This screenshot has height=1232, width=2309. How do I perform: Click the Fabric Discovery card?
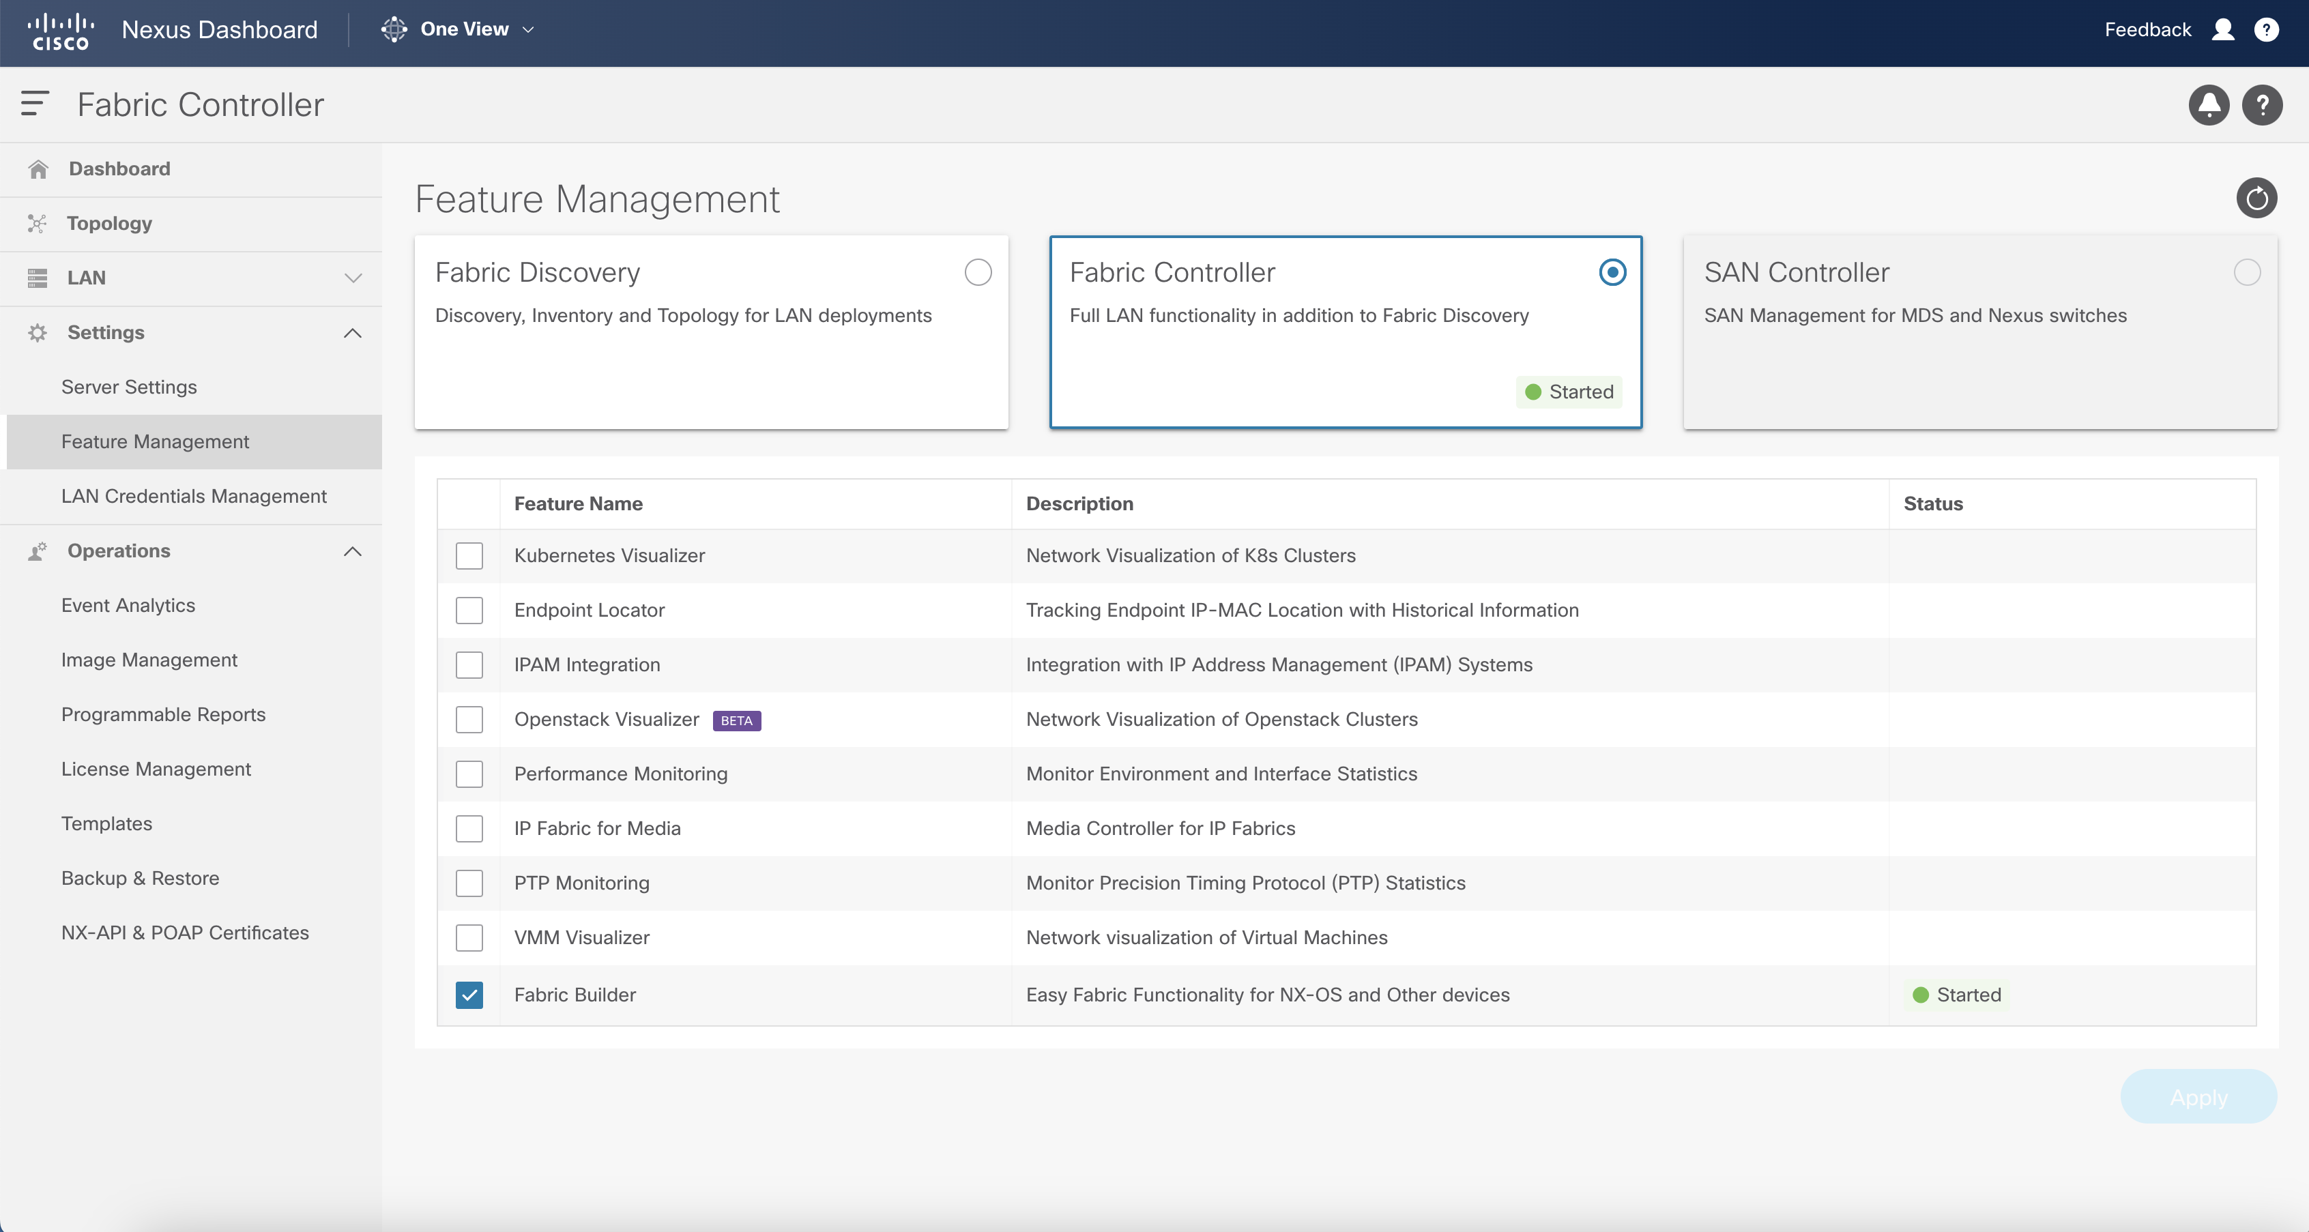pos(711,332)
